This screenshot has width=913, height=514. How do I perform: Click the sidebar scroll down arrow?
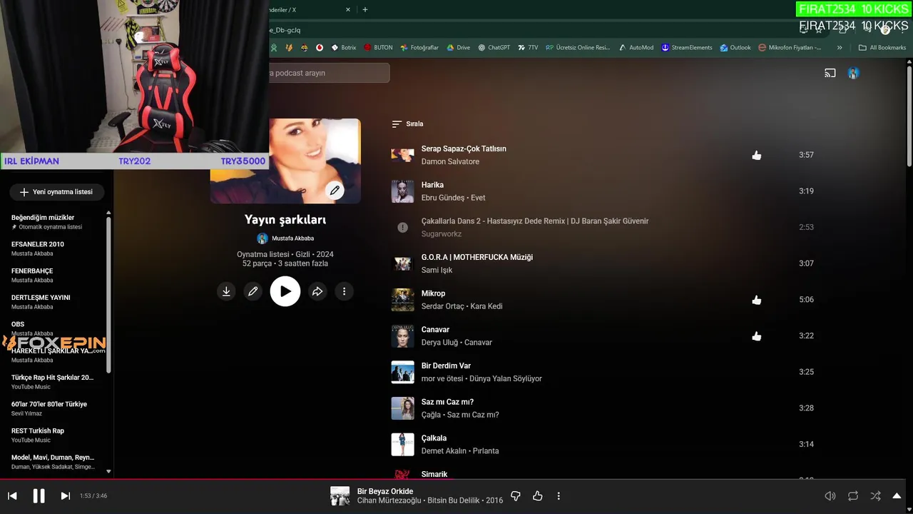[108, 471]
